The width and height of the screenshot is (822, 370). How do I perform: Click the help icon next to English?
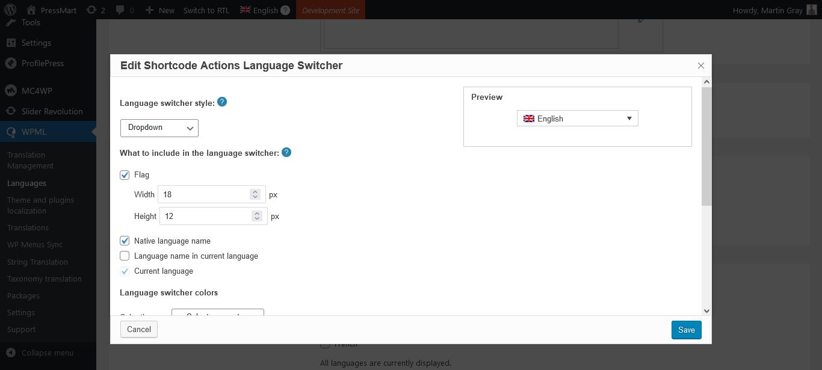[285, 10]
